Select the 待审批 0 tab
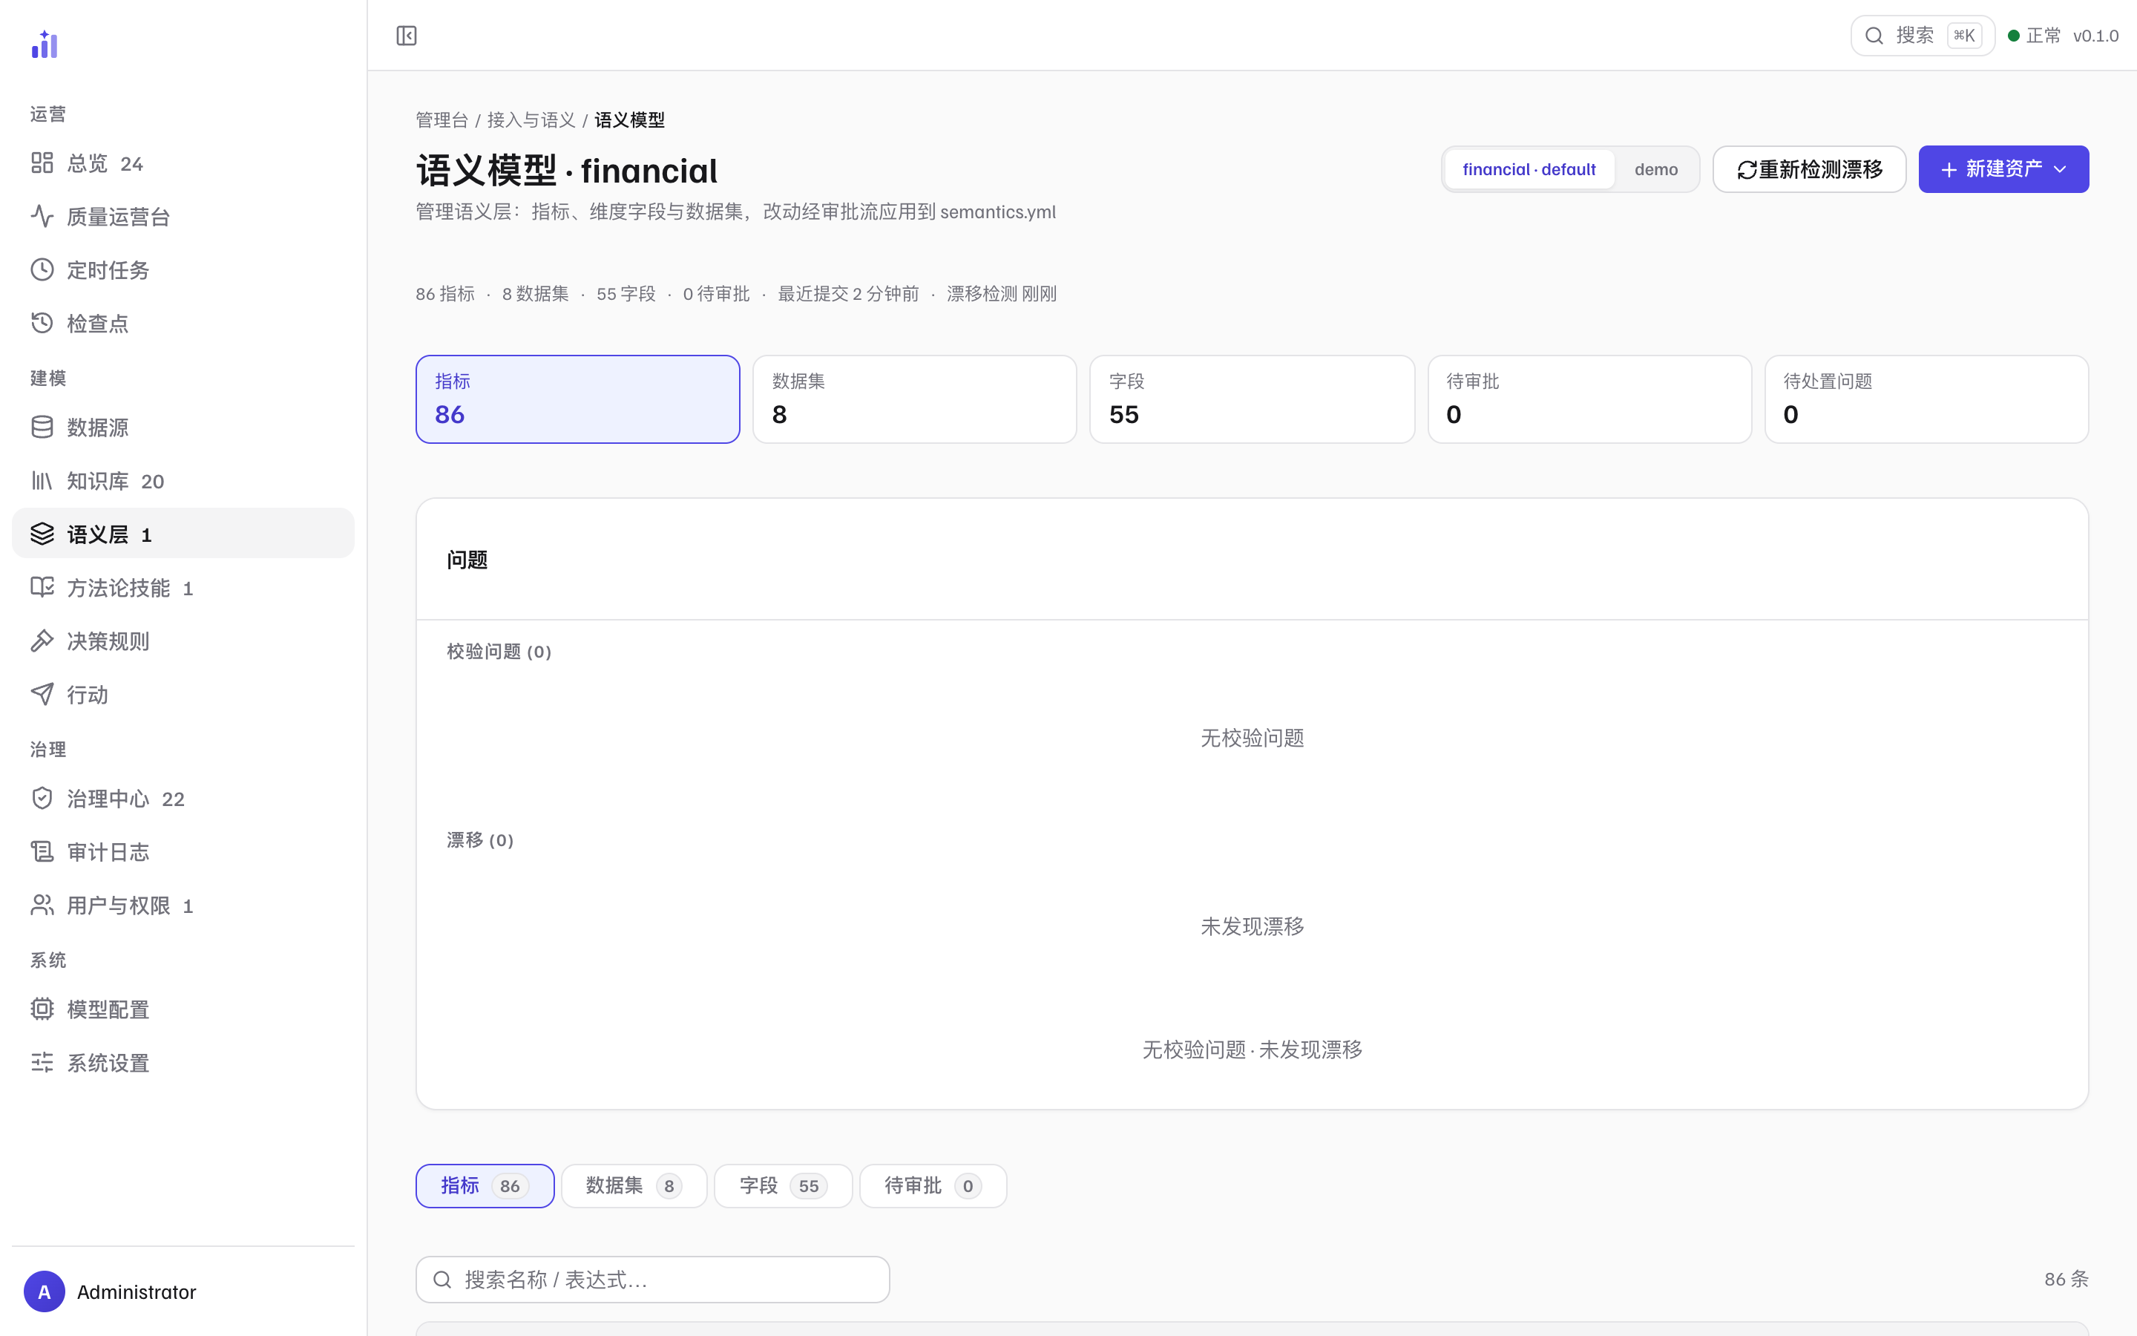The image size is (2137, 1336). pos(933,1186)
